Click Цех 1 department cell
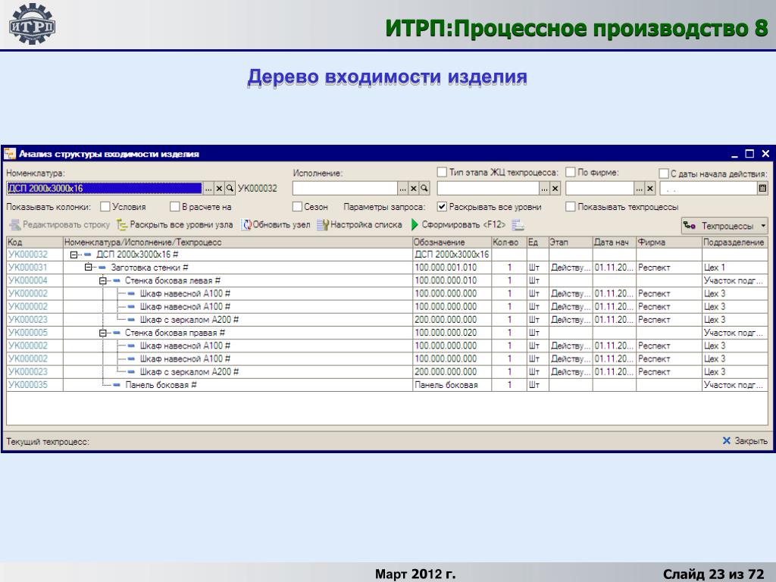This screenshot has height=582, width=776. (735, 268)
